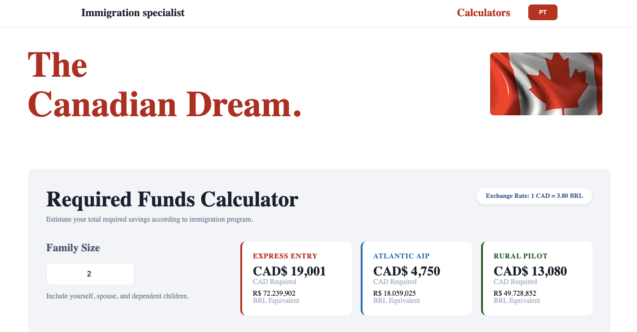Toggle language with the PT button
The width and height of the screenshot is (637, 332).
543,13
